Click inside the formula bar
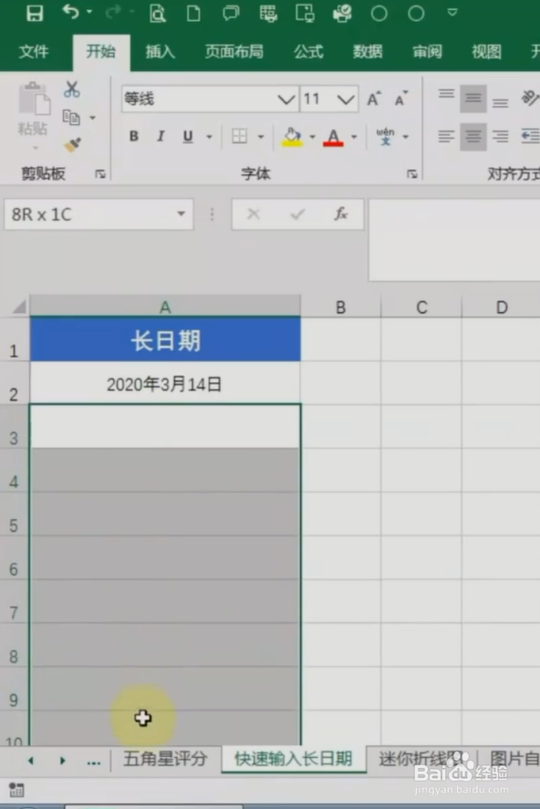This screenshot has width=540, height=809. [x=454, y=240]
